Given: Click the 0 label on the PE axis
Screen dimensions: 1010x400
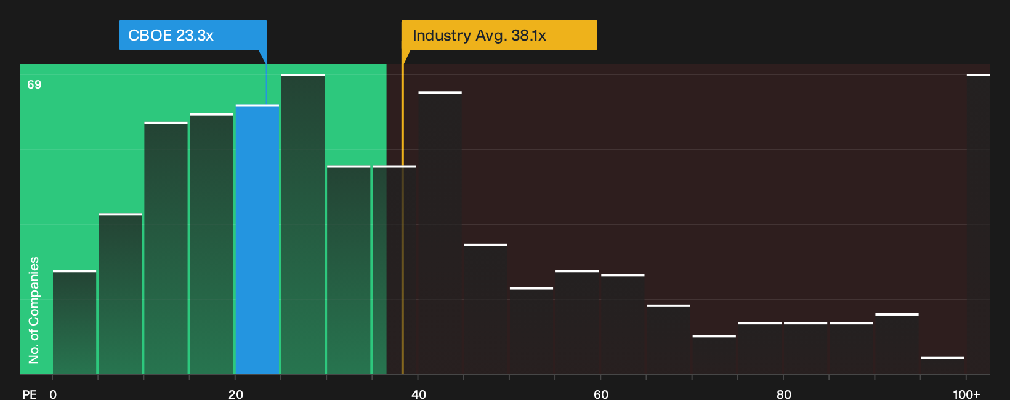Looking at the screenshot, I should coord(53,394).
